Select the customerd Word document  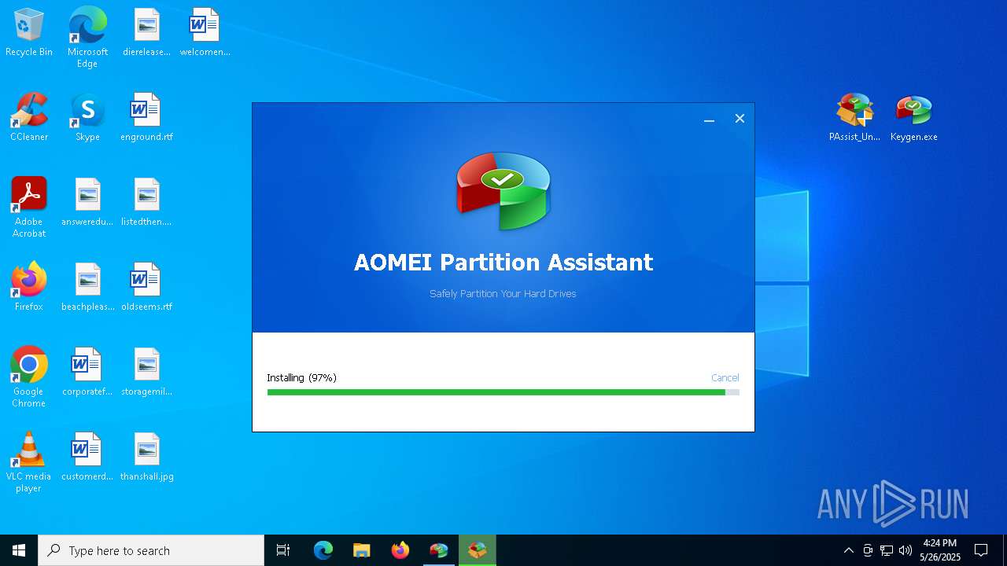[x=87, y=458]
